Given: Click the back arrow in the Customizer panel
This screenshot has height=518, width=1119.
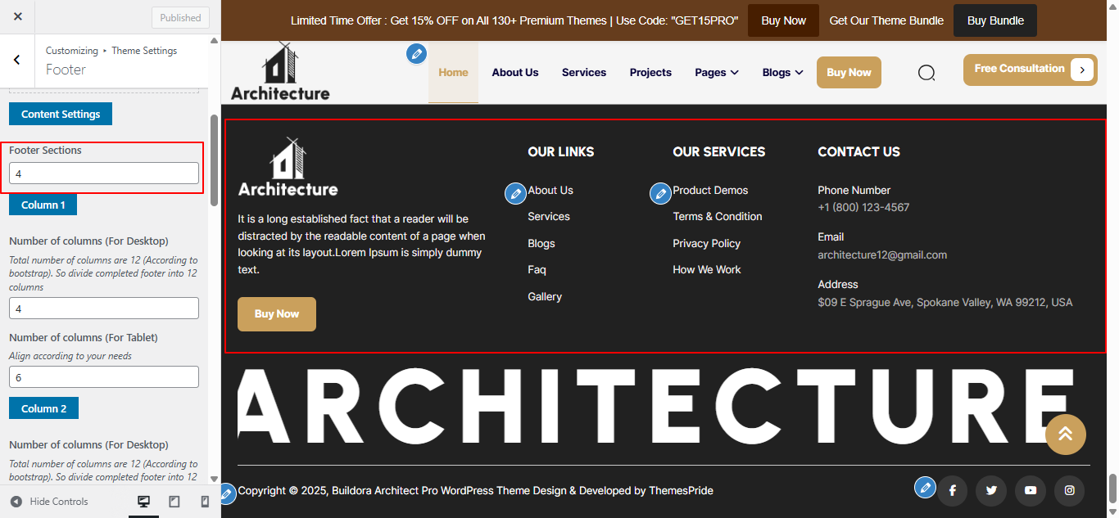Looking at the screenshot, I should point(18,61).
